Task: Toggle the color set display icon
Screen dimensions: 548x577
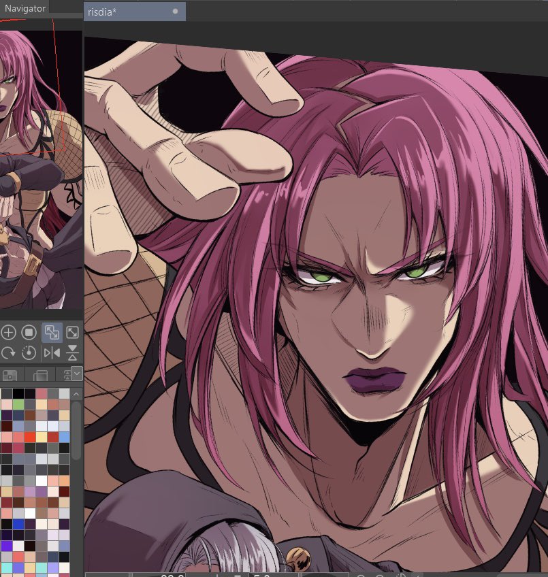Action: coord(10,374)
